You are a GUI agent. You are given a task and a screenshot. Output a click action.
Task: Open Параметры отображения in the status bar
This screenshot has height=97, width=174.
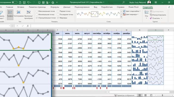(x=124, y=95)
